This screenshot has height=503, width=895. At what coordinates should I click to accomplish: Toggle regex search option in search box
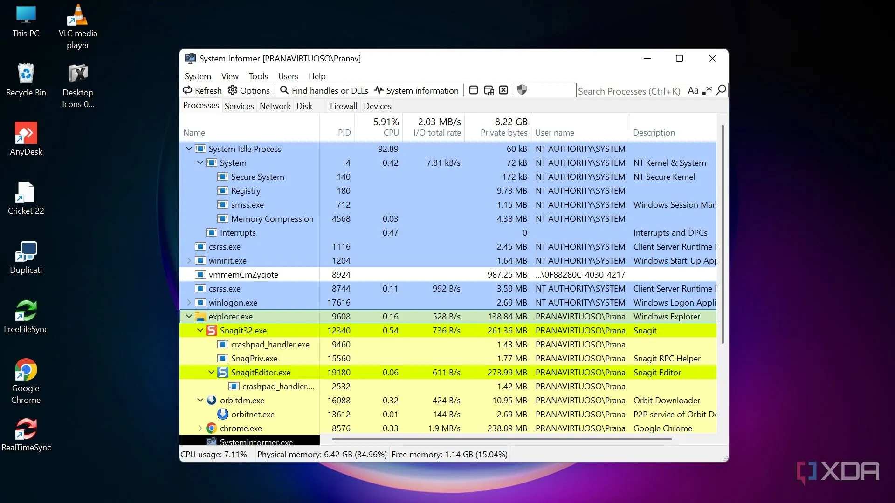click(x=707, y=90)
